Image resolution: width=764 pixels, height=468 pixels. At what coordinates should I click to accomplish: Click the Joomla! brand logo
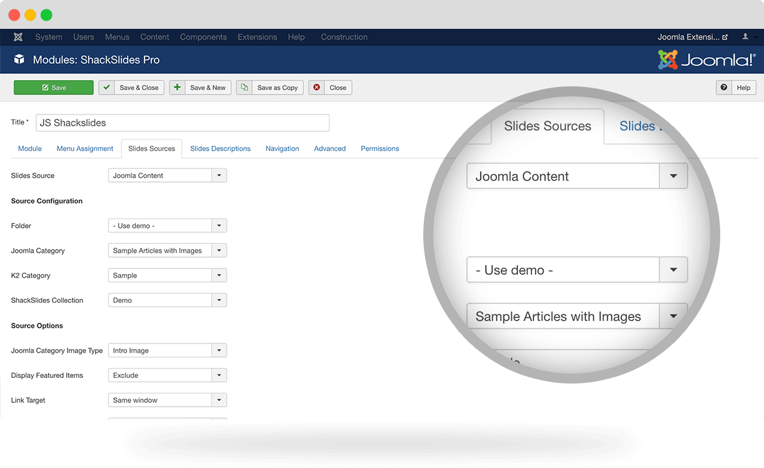(706, 60)
